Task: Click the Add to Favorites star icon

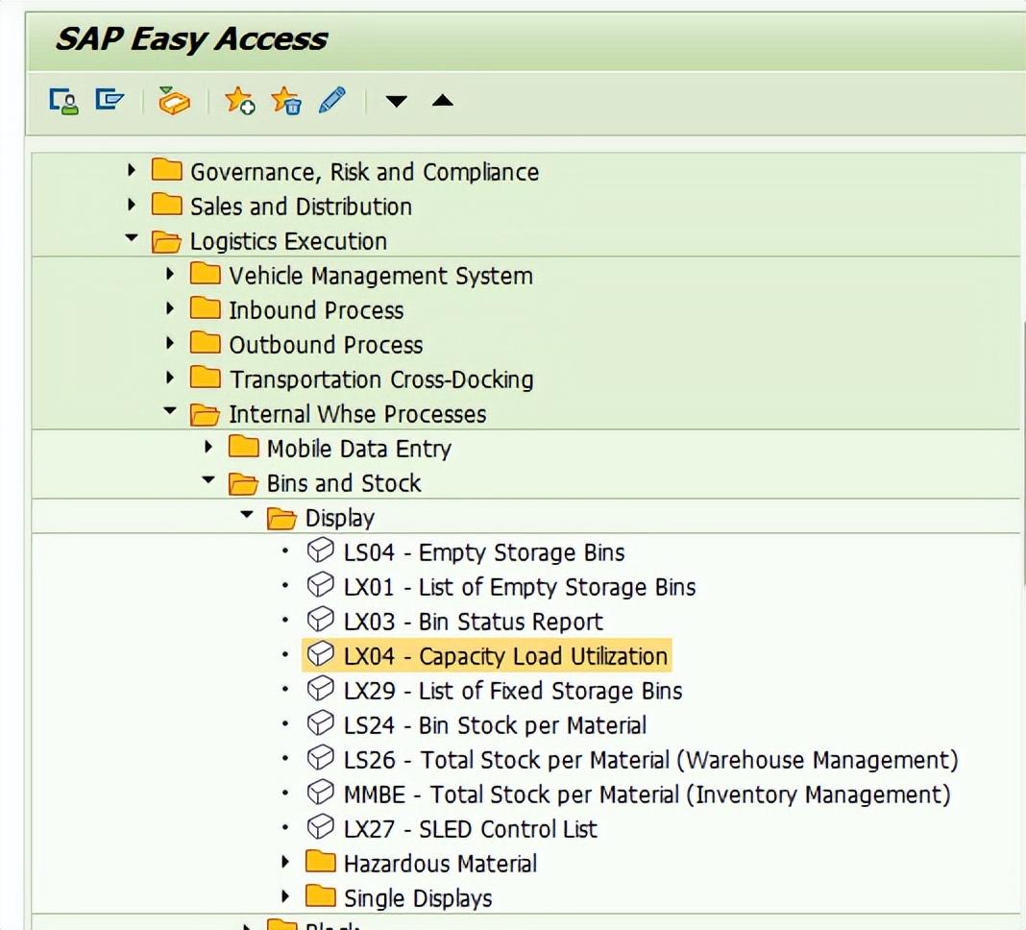Action: pos(238,101)
